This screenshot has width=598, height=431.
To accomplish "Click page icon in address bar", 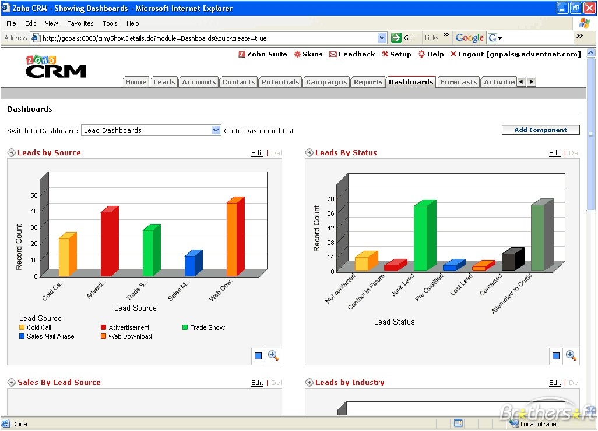I will pyautogui.click(x=36, y=38).
